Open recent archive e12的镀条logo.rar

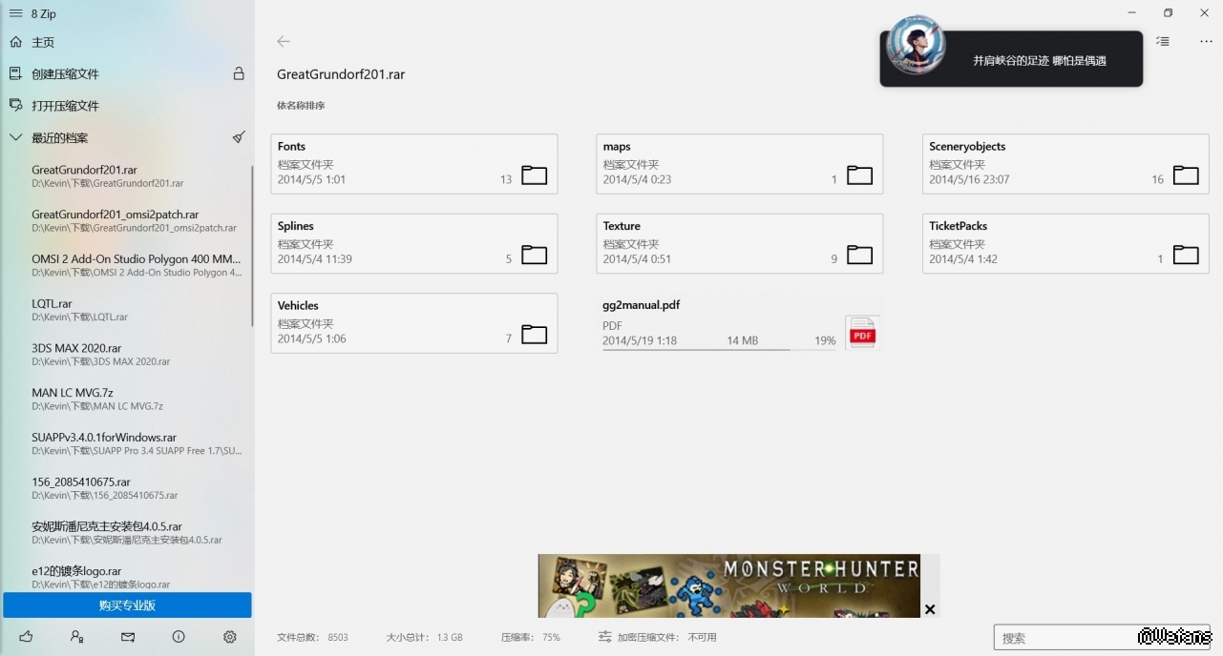click(127, 576)
